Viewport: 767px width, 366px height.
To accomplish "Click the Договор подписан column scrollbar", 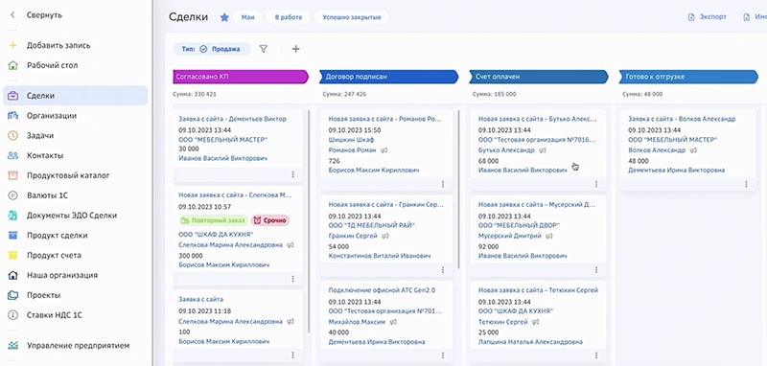I will coord(458,190).
